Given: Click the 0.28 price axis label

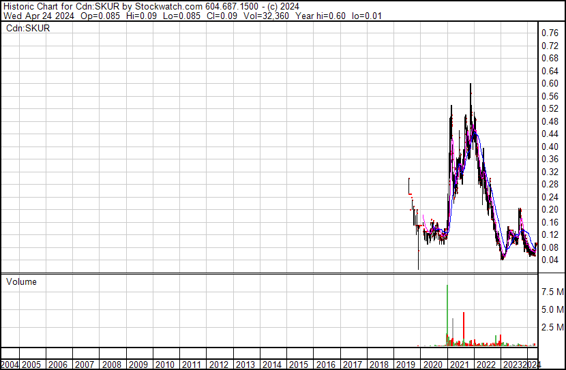Looking at the screenshot, I should (x=550, y=184).
